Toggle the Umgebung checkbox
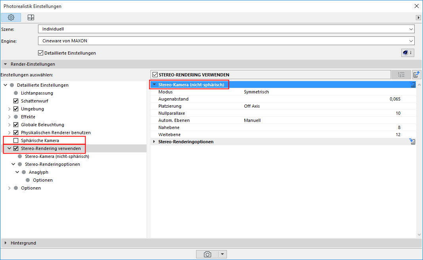 pos(16,109)
